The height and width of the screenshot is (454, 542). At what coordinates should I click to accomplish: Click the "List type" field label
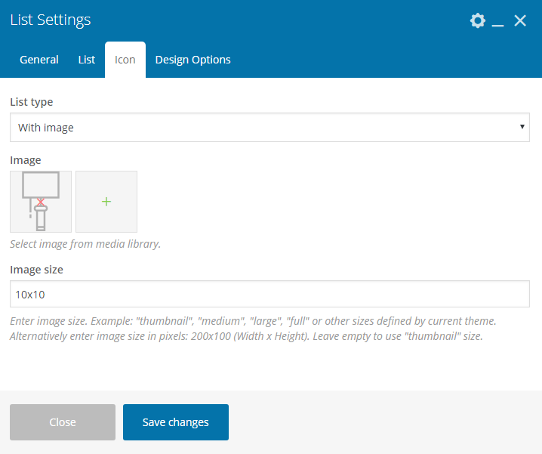(x=32, y=101)
